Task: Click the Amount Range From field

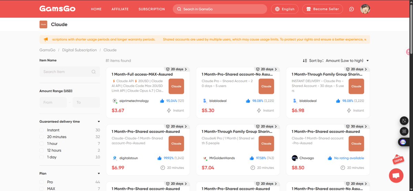Action: 53,102
